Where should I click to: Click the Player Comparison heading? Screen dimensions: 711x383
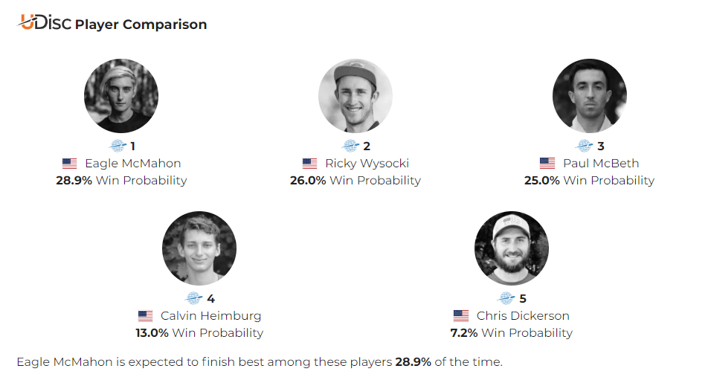coord(141,25)
